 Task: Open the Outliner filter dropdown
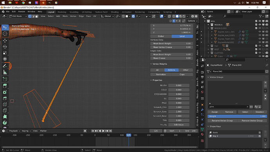[261, 16]
